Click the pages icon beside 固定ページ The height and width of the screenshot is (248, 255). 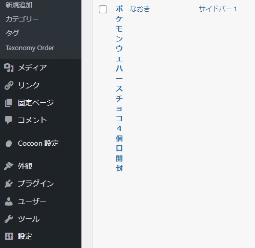click(x=9, y=103)
